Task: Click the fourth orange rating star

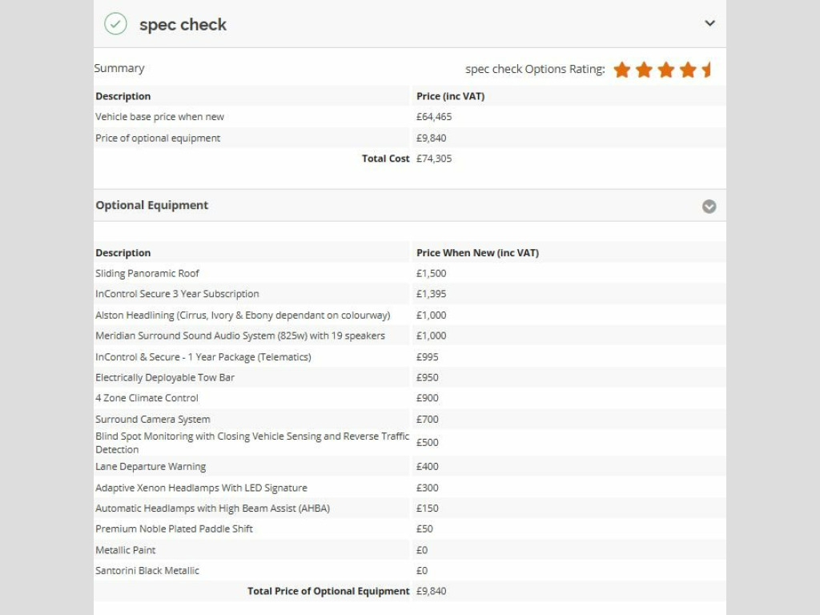Action: (687, 70)
